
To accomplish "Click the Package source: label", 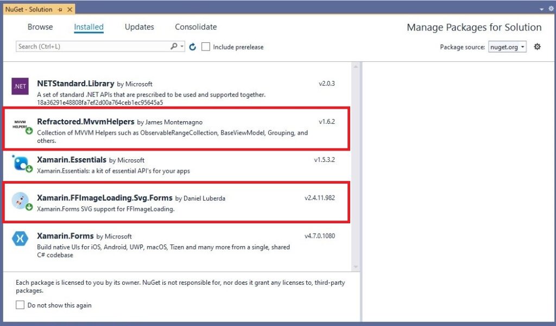I will click(x=463, y=47).
